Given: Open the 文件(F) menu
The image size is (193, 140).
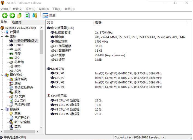Looking at the screenshot, I should click(5, 9).
